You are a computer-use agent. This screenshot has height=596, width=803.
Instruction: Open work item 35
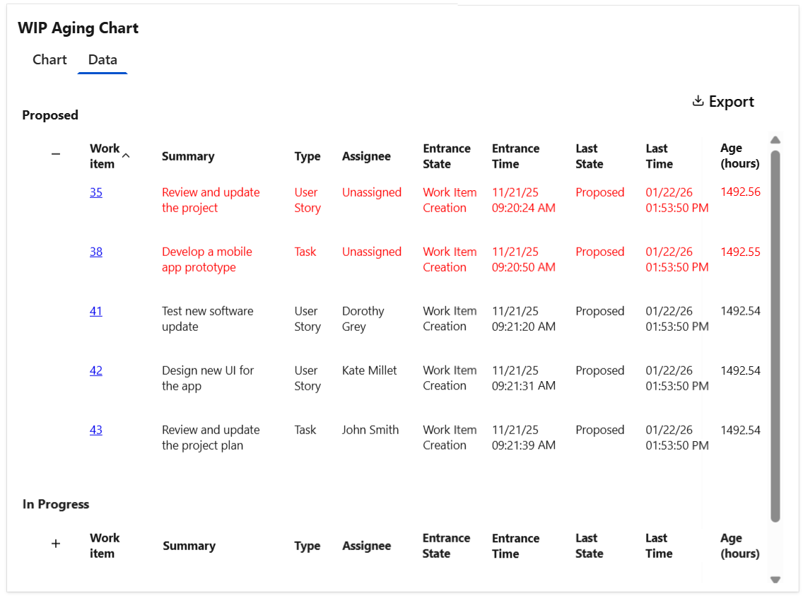[95, 192]
